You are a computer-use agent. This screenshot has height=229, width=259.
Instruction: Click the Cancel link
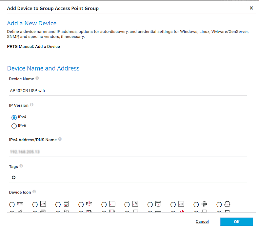click(202, 222)
